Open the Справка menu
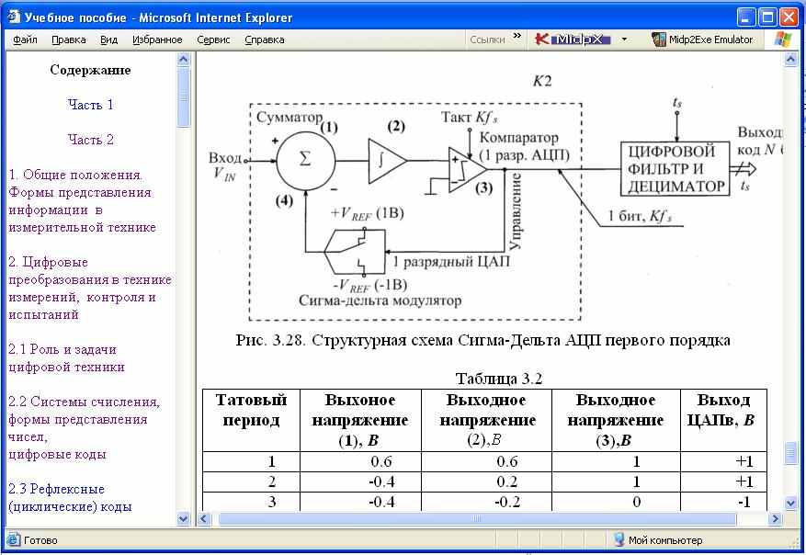 tap(264, 40)
